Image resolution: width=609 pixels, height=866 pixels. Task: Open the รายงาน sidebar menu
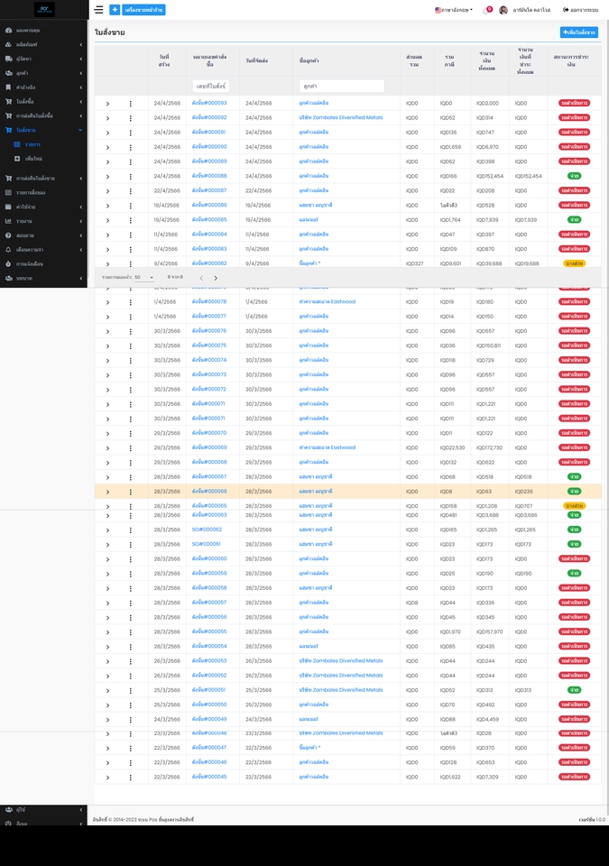click(43, 221)
